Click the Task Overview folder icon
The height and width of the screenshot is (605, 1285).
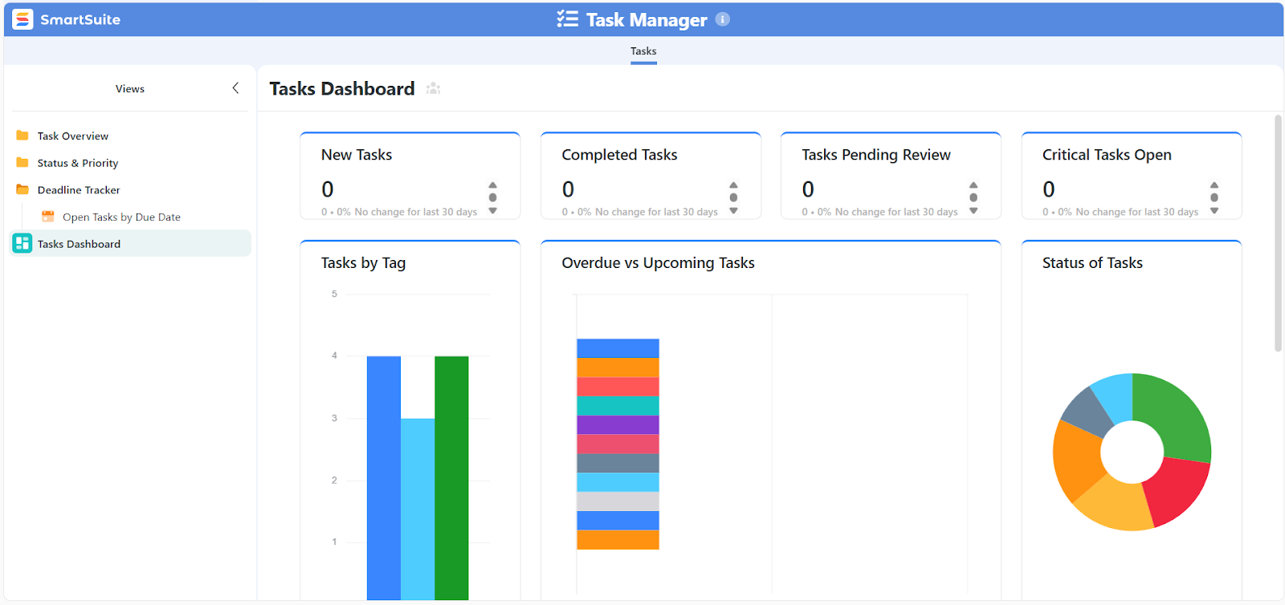[22, 136]
